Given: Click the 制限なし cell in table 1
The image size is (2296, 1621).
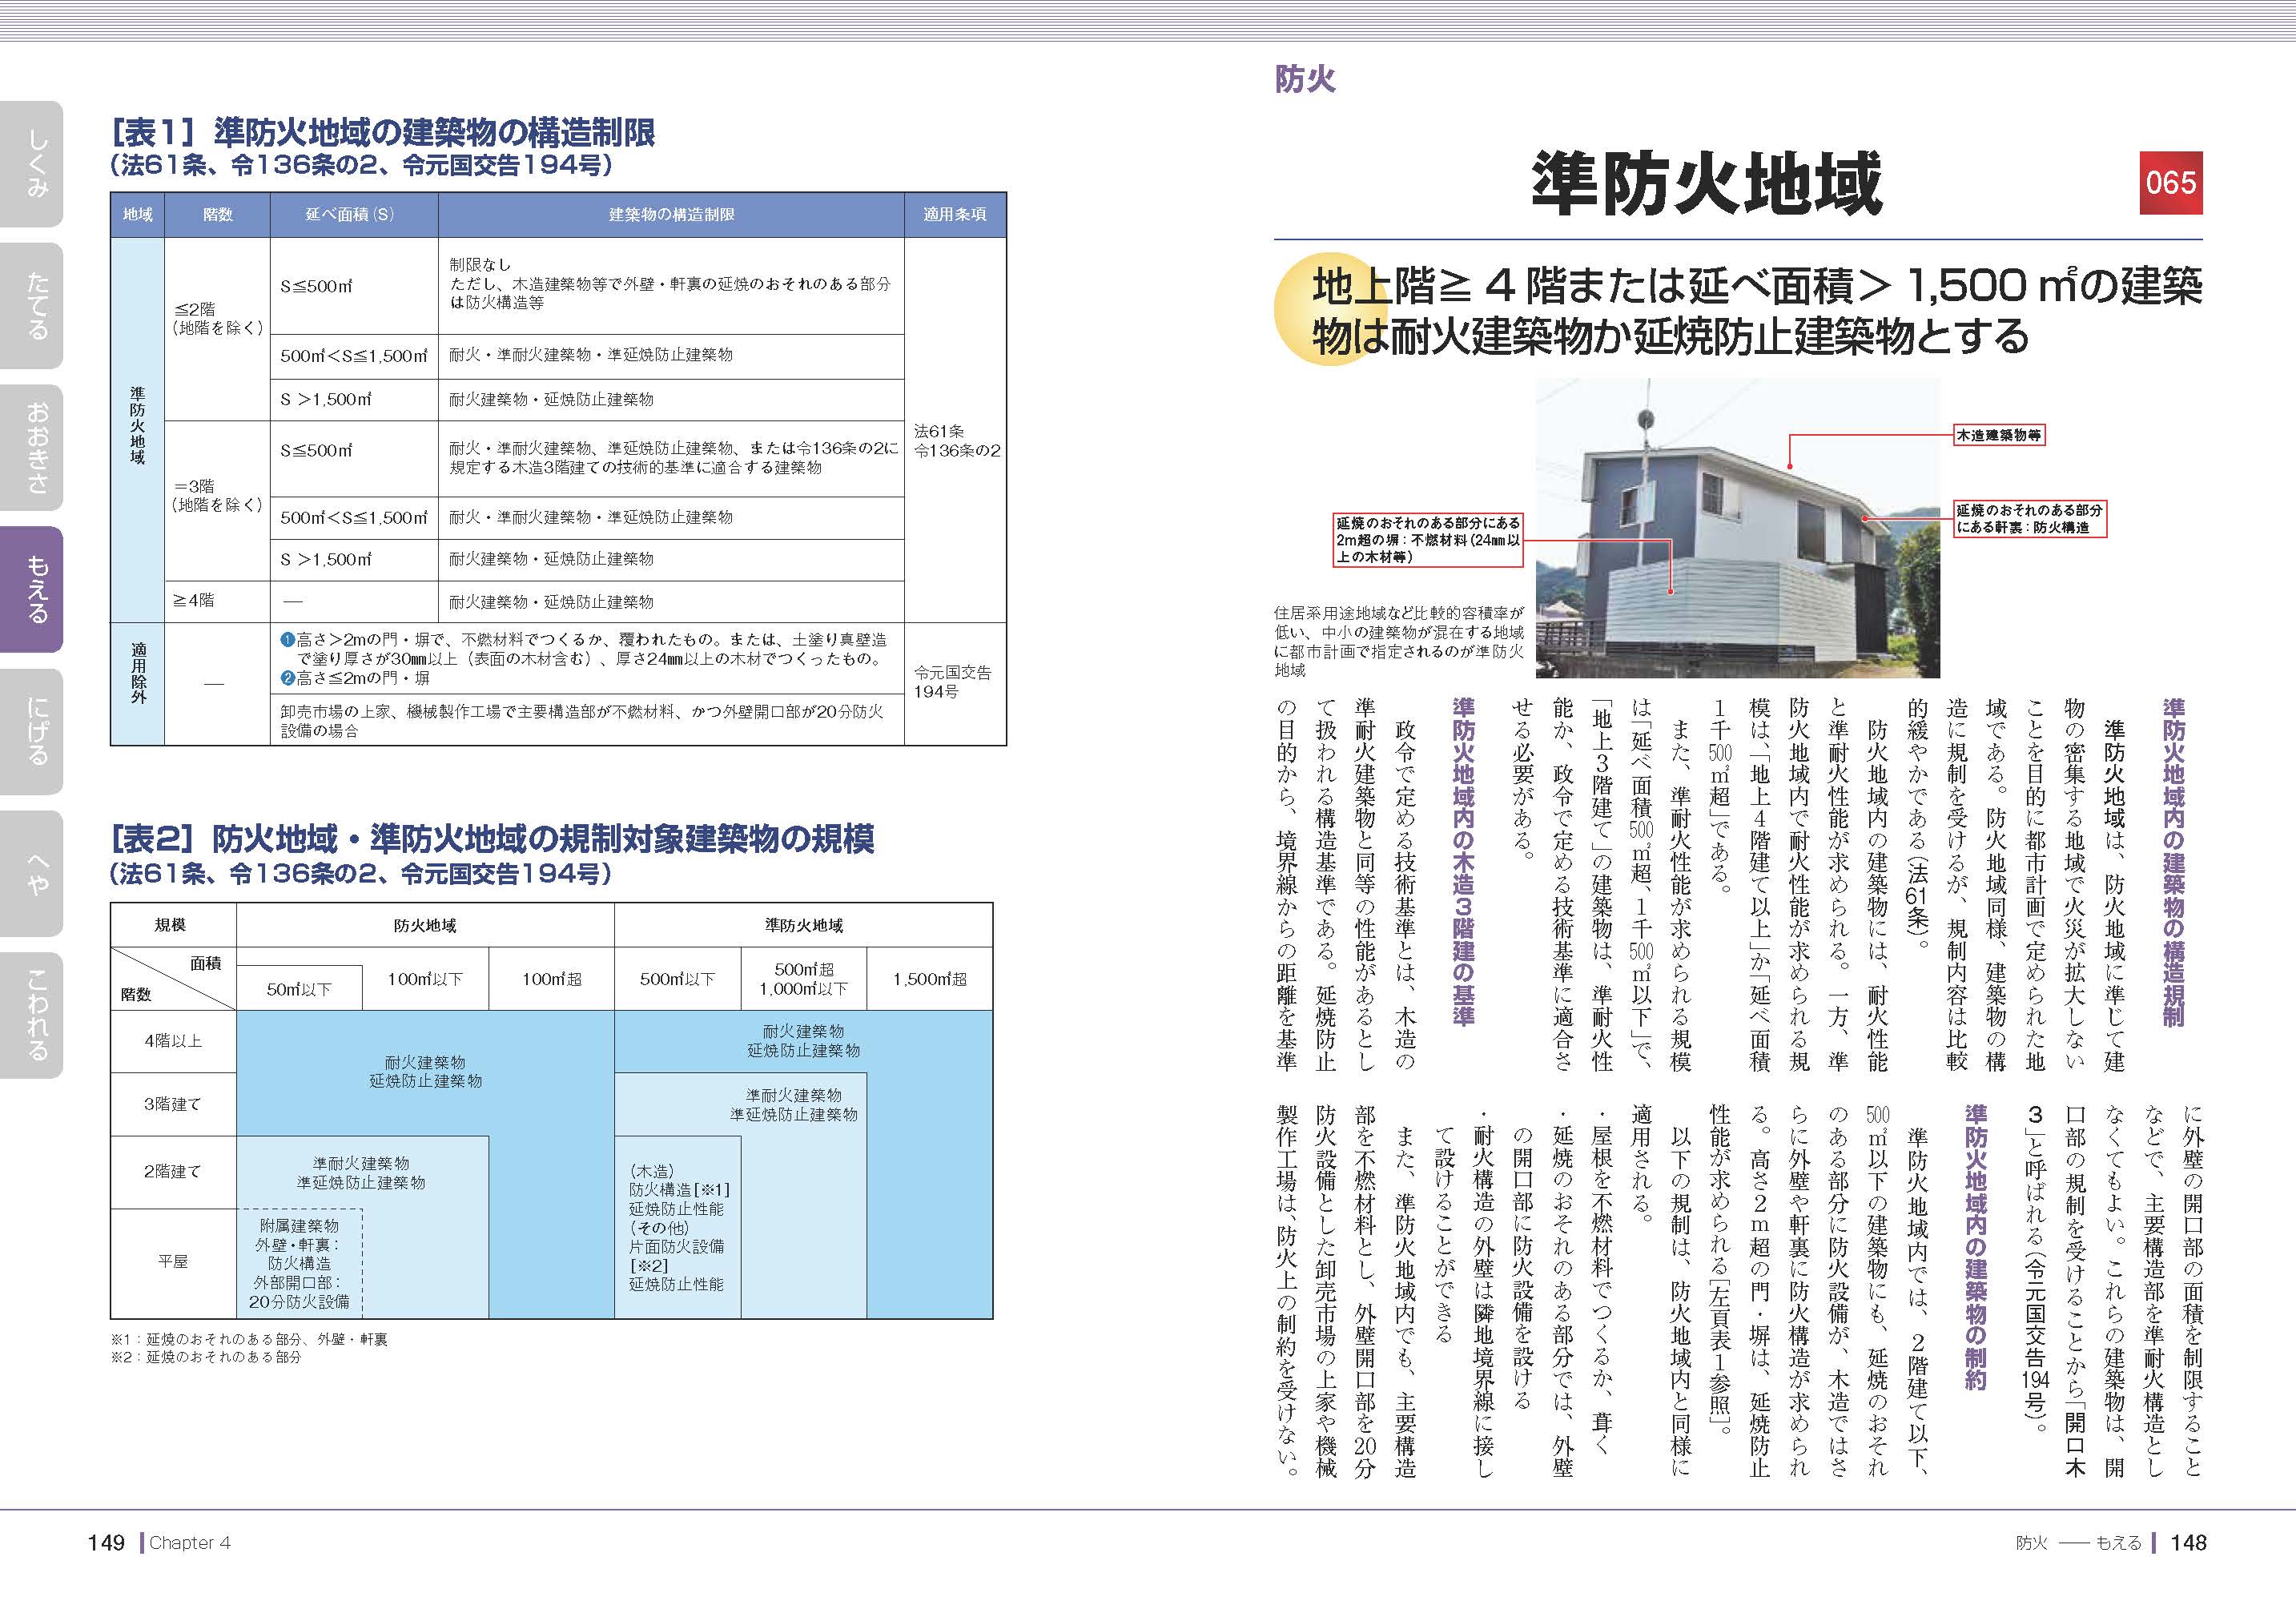Looking at the screenshot, I should (671, 285).
